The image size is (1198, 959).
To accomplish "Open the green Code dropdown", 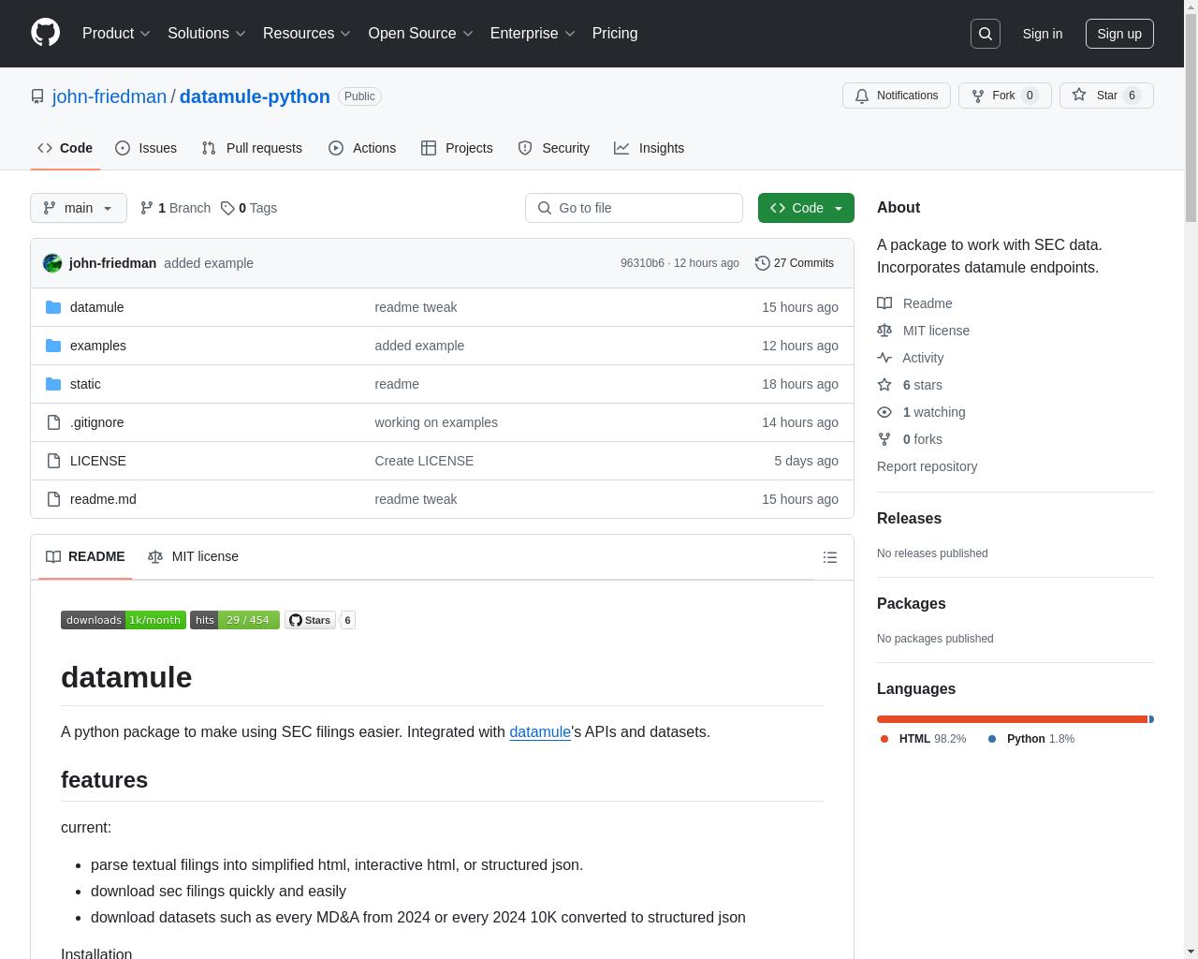I will (x=806, y=208).
